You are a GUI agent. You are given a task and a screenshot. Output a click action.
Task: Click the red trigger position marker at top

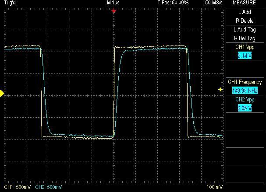pos(113,11)
